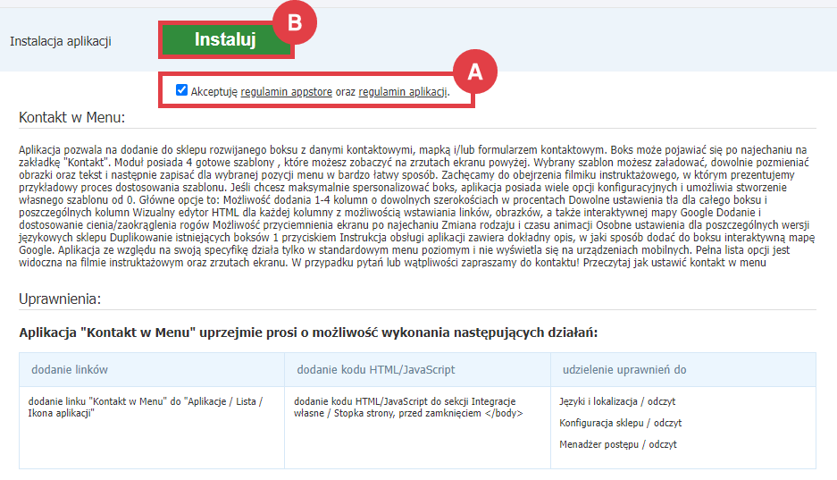Click the "Menadżer postępu / odczyt" permission
The width and height of the screenshot is (837, 480).
617,443
